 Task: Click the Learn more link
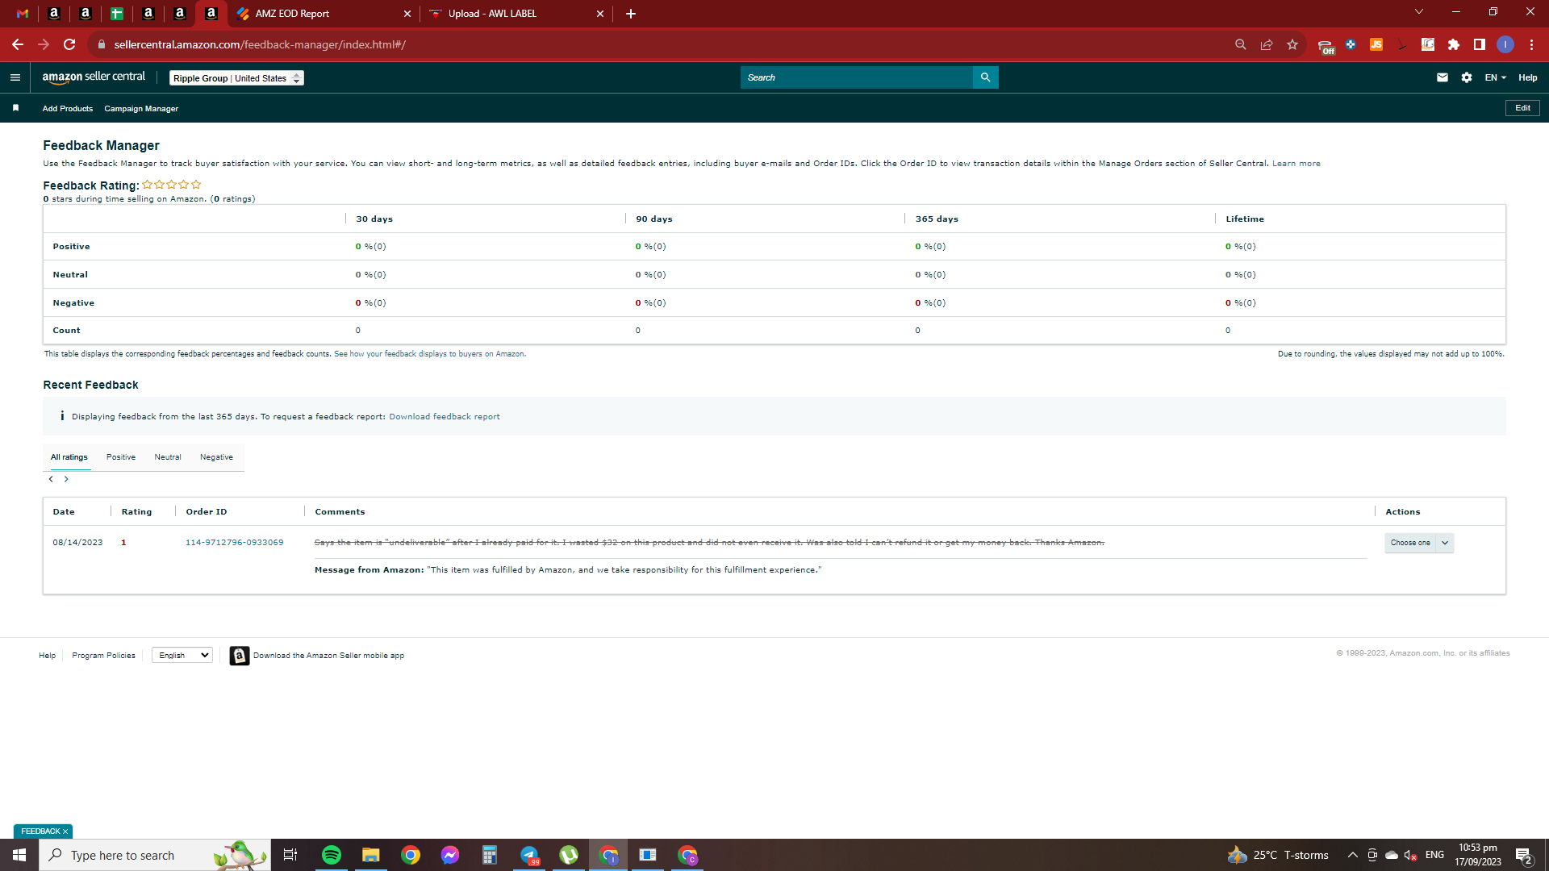click(1296, 164)
